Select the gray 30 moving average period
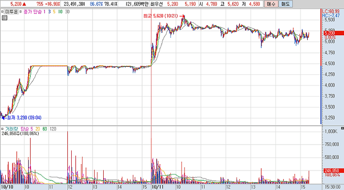This screenshot has height=190, width=344. coord(67,12)
